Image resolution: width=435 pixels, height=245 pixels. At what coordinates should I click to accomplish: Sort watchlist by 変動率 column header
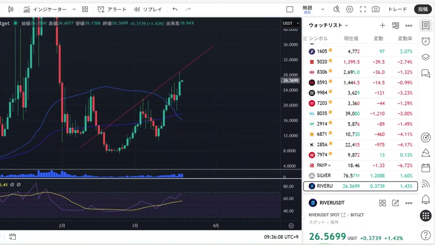coord(405,38)
